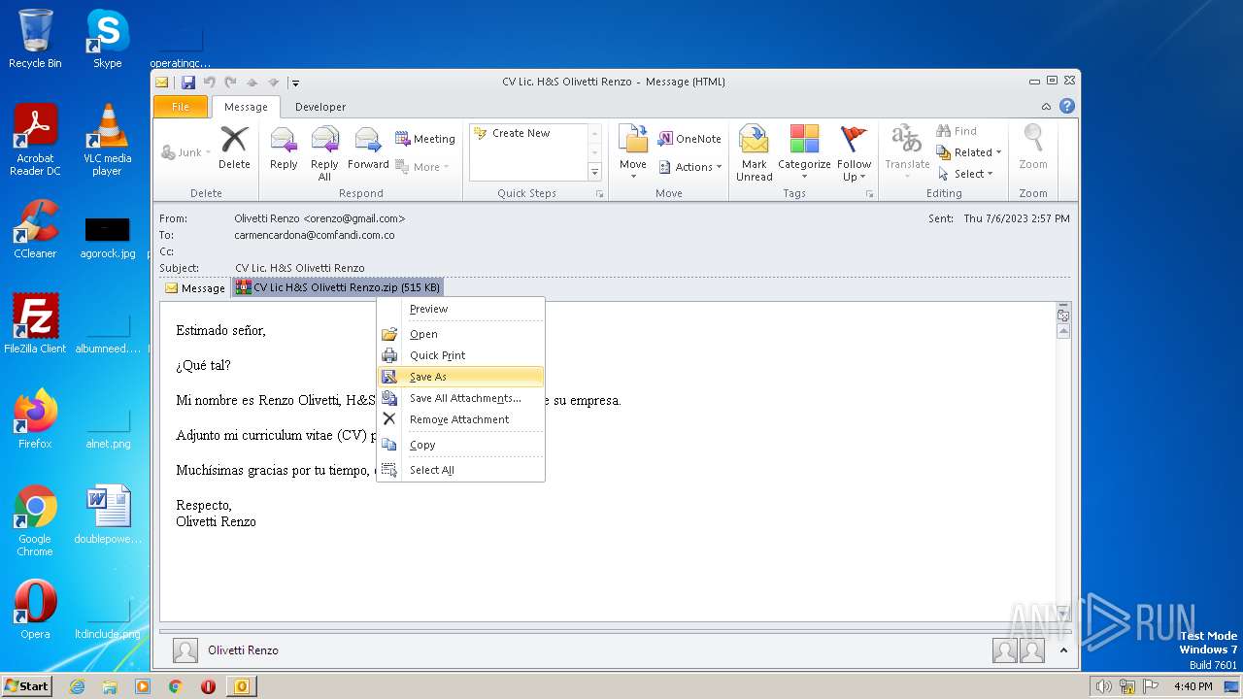Choose Select All in context menu
Image resolution: width=1243 pixels, height=699 pixels.
[x=460, y=470]
